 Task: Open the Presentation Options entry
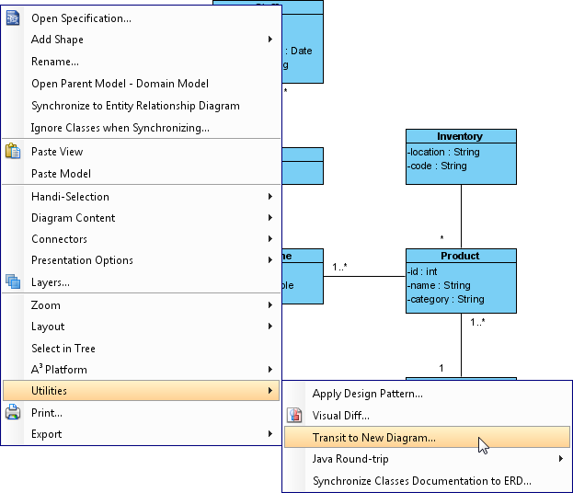[x=141, y=260]
